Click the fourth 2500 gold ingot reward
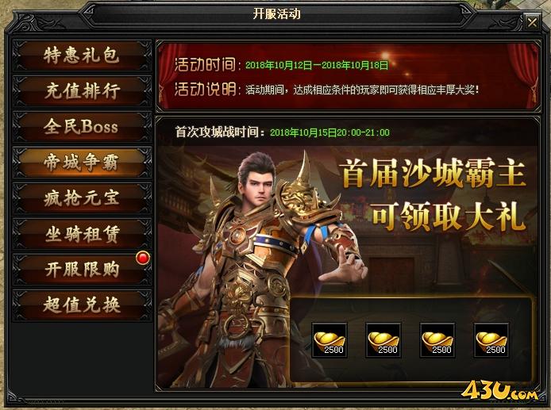Screen dimensions: 551x410 click(x=491, y=340)
